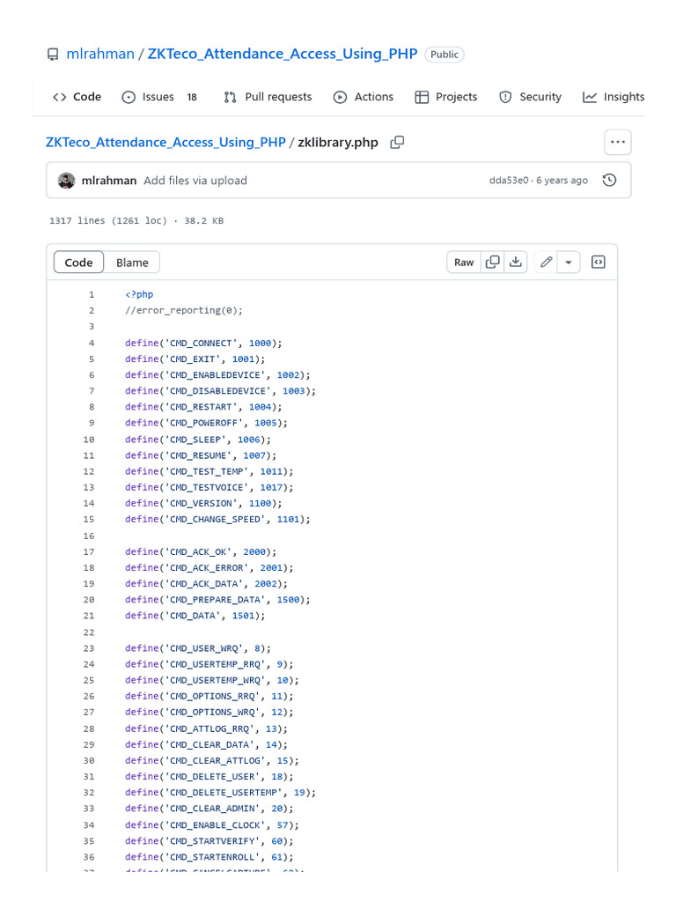Copy raw file contents
This screenshot has height=902, width=676.
[493, 262]
